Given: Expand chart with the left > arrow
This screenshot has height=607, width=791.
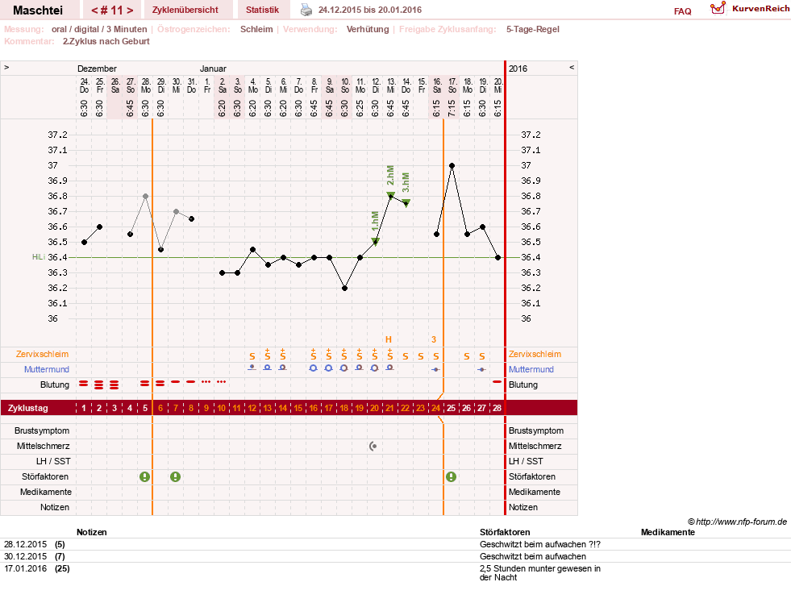Looking at the screenshot, I should tap(6, 67).
